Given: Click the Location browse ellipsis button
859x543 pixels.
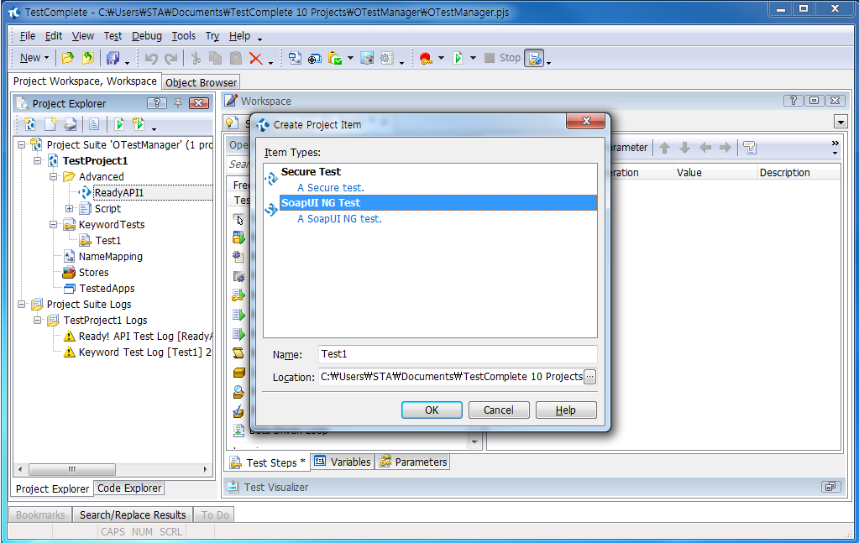Looking at the screenshot, I should click(589, 377).
